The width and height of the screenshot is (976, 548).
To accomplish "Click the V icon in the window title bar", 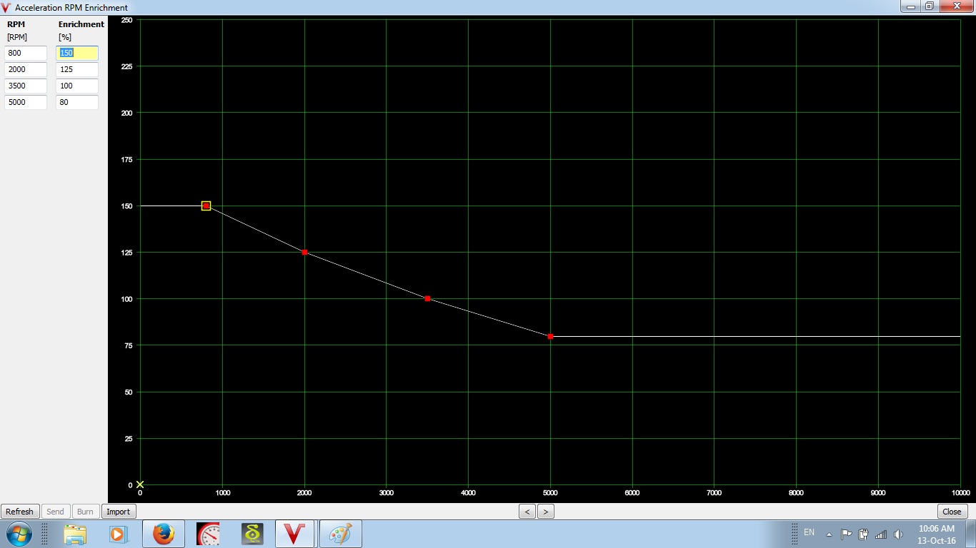I will [x=7, y=7].
